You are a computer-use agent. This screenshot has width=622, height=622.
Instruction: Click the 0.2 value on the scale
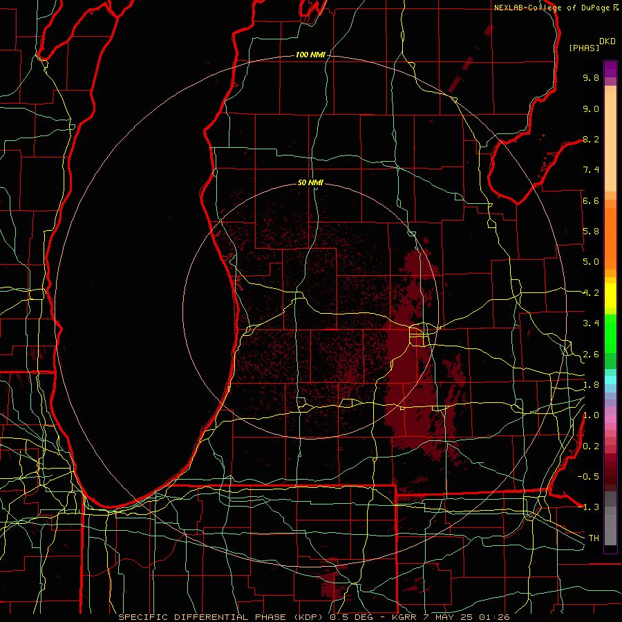click(x=591, y=446)
